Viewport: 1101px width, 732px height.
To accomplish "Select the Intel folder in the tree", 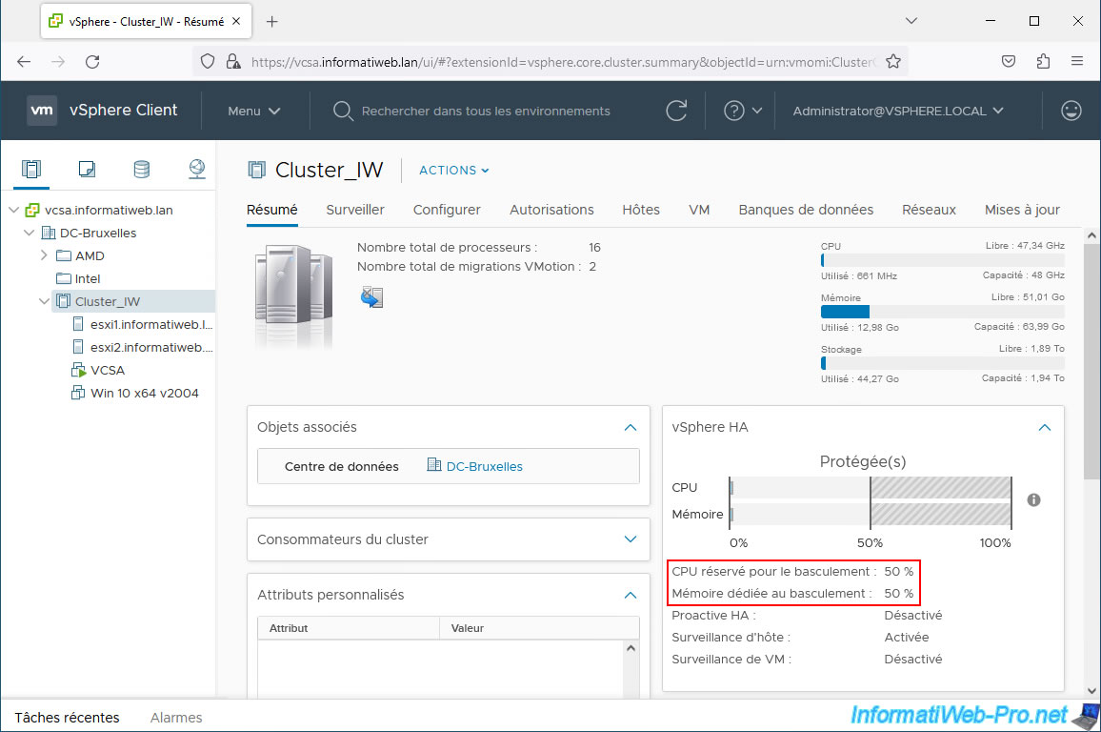I will tap(88, 279).
